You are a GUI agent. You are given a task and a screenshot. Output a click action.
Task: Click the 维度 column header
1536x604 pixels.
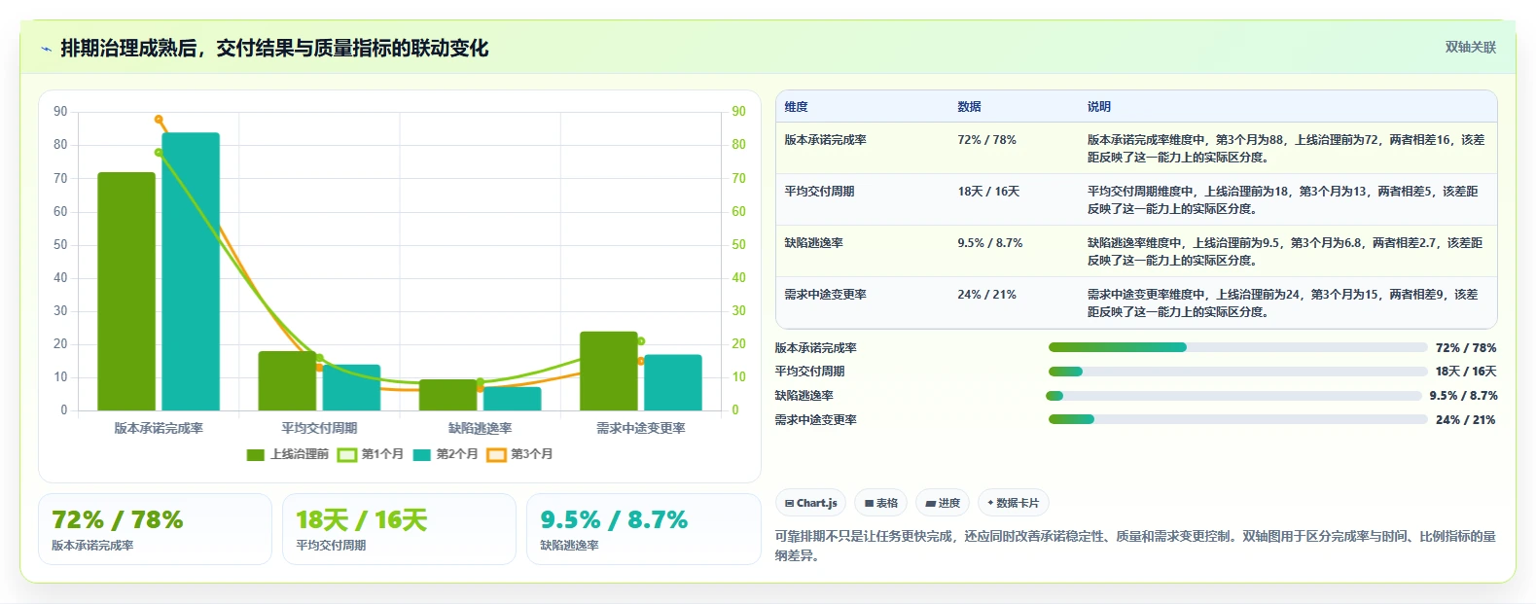pos(797,107)
